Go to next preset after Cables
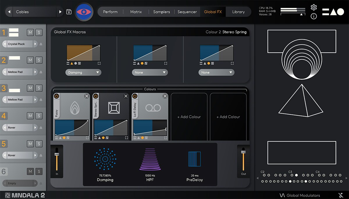This screenshot has height=199, width=349. 60,12
